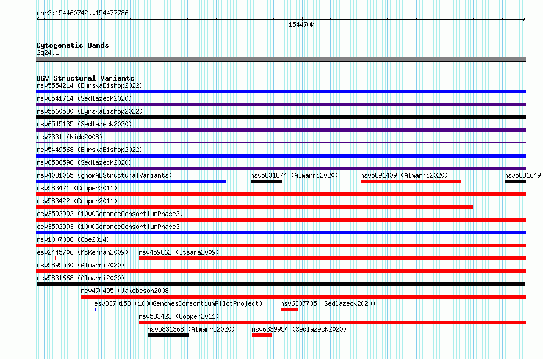
Task: Click the blue bar under esv3592993
Action: (x=281, y=233)
